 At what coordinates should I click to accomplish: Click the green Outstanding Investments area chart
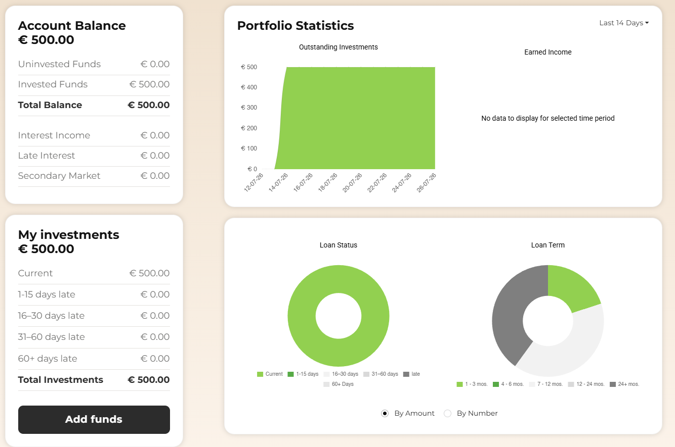click(x=357, y=119)
